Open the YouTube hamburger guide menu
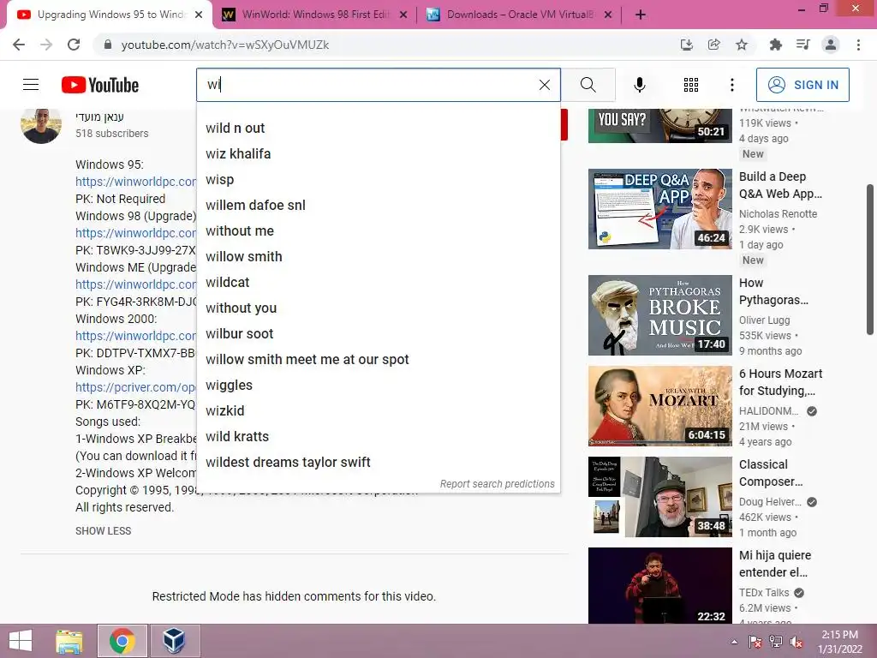 [31, 85]
